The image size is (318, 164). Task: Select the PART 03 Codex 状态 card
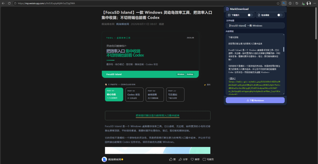[x=134, y=94]
